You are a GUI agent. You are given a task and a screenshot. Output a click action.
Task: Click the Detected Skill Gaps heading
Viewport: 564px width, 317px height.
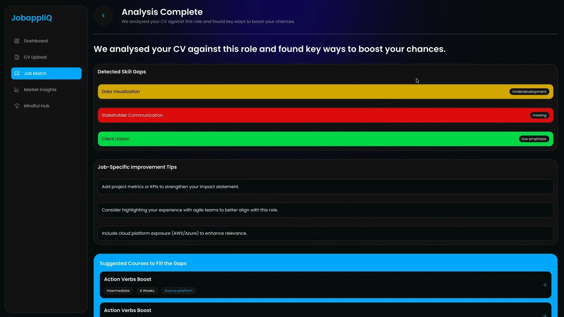coord(122,72)
